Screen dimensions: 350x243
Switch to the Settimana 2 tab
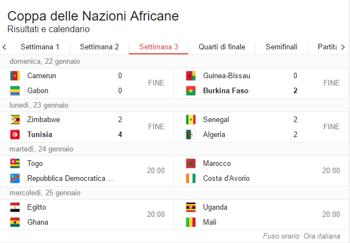(x=99, y=47)
